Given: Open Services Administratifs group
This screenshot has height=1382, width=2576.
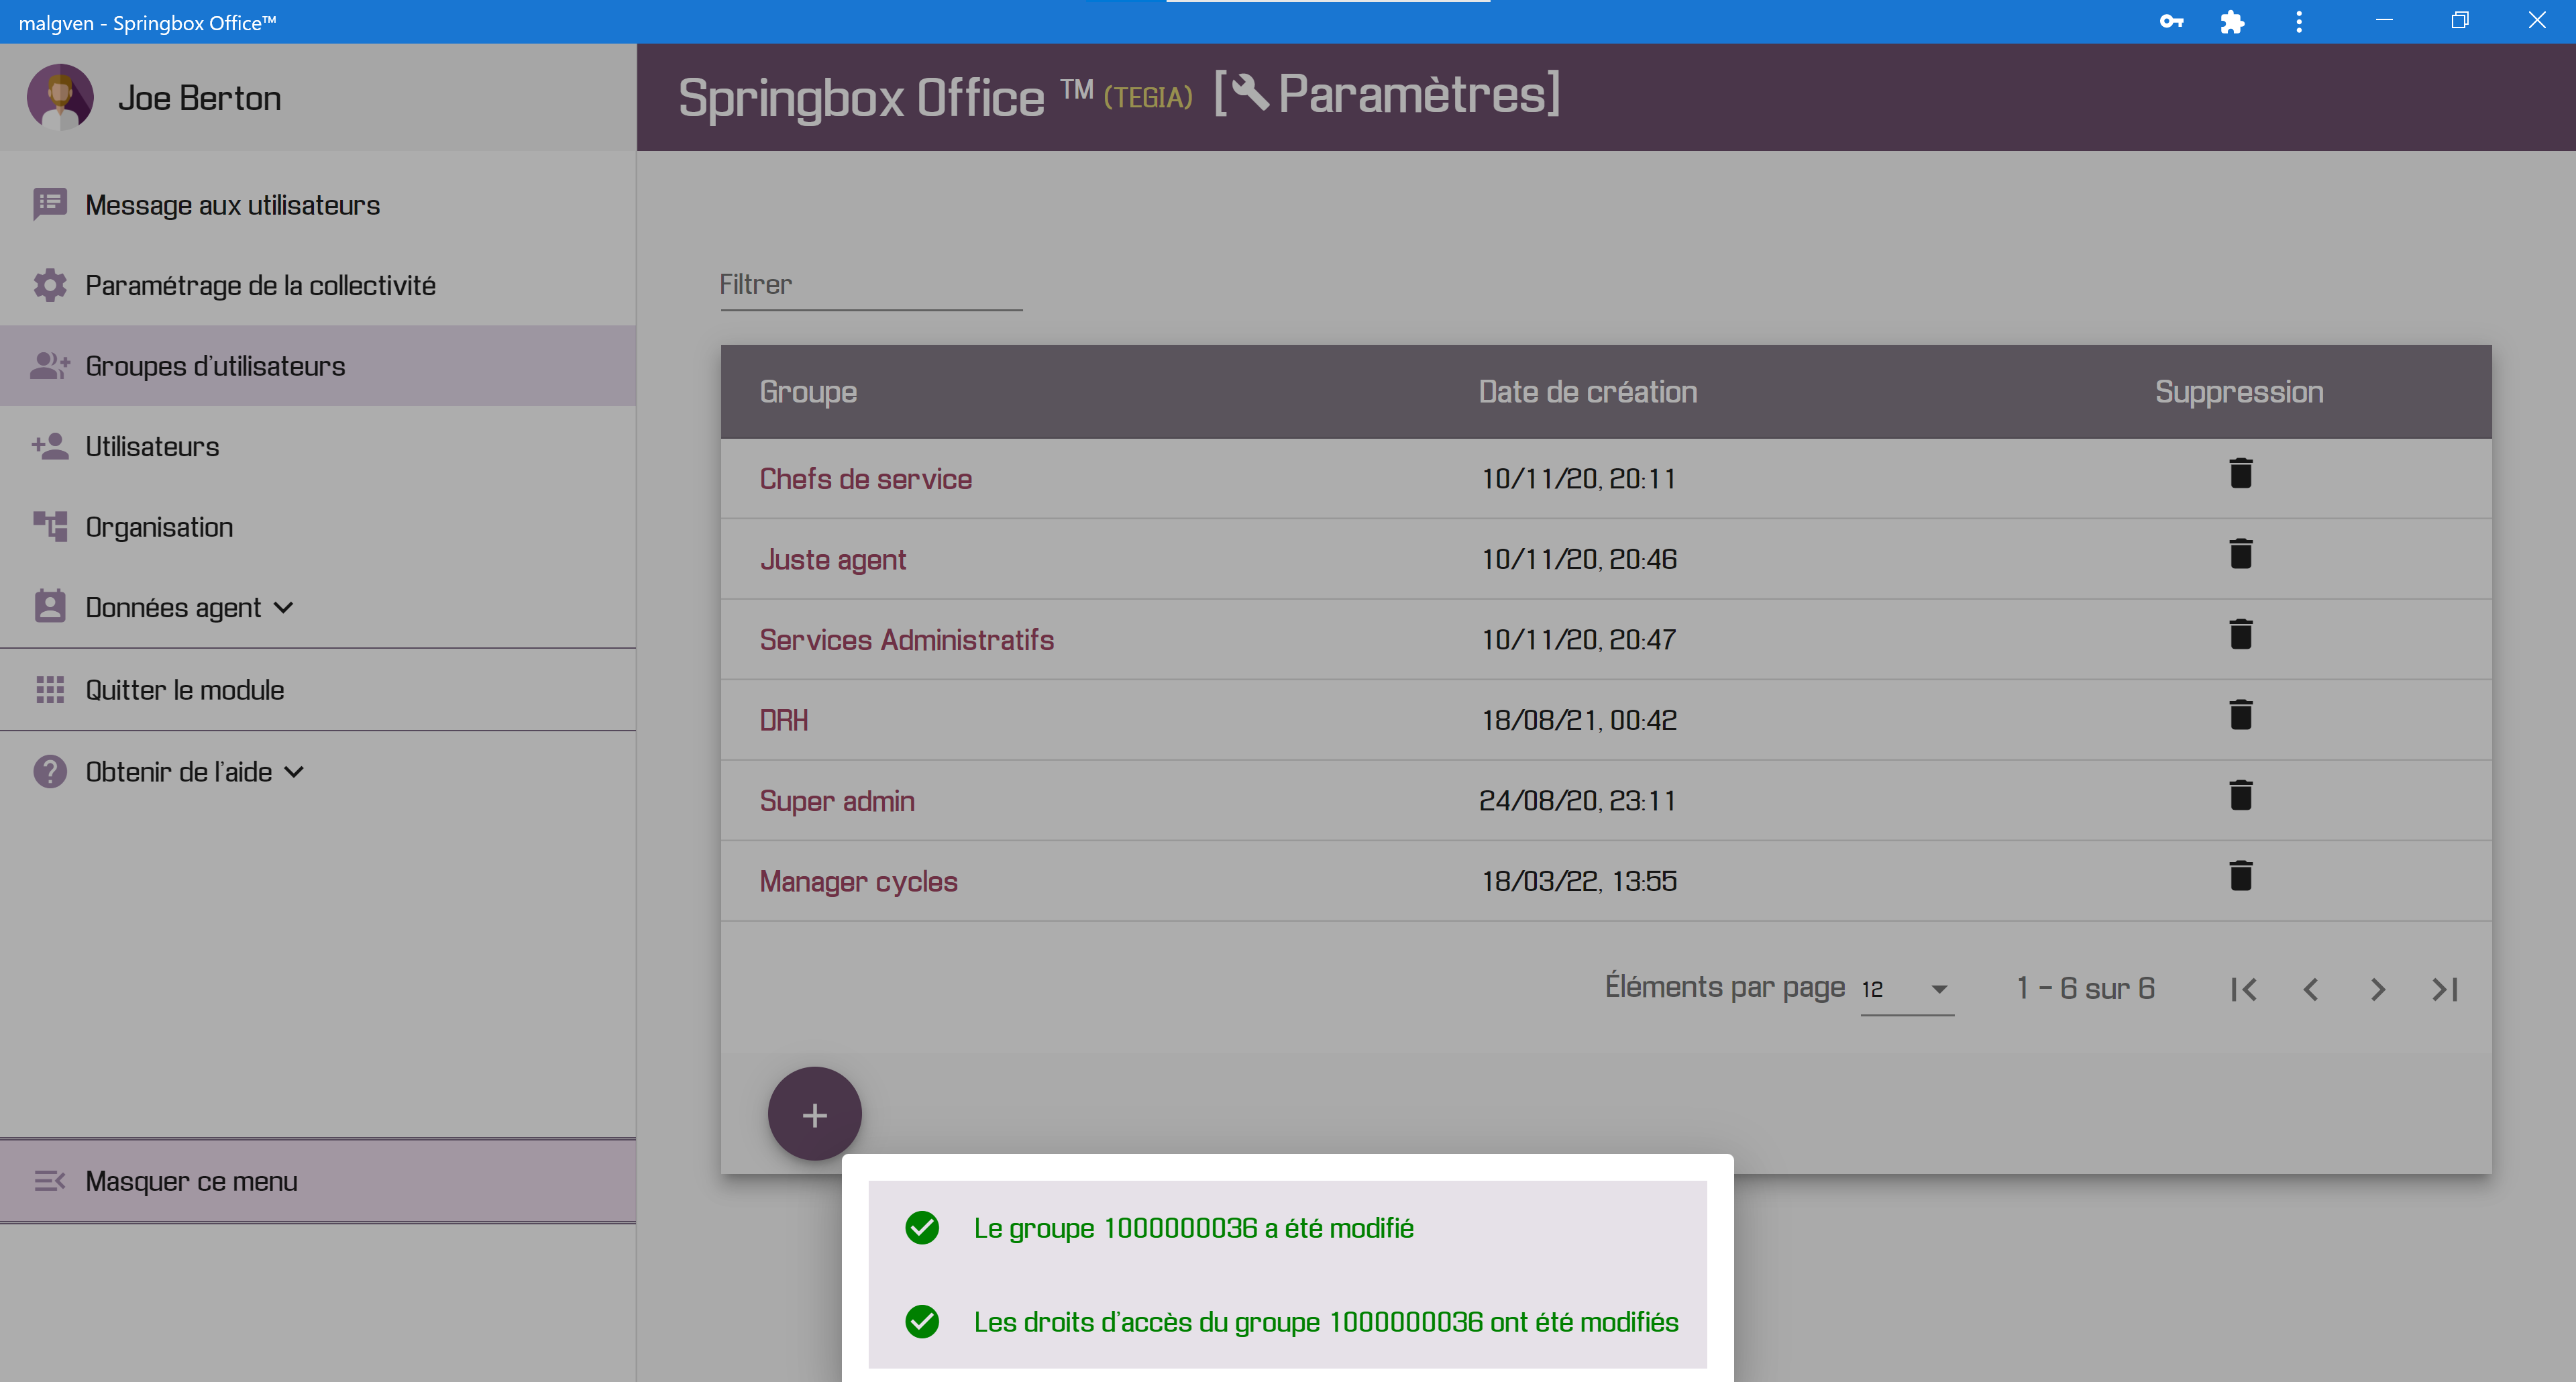Looking at the screenshot, I should click(906, 639).
